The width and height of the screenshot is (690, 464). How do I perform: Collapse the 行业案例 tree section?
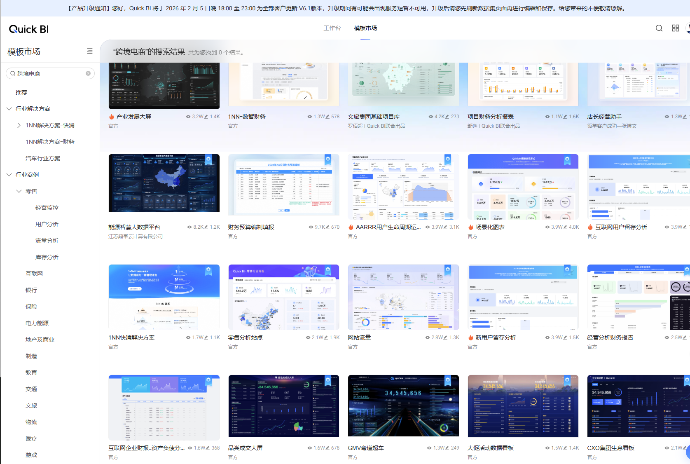(x=9, y=175)
